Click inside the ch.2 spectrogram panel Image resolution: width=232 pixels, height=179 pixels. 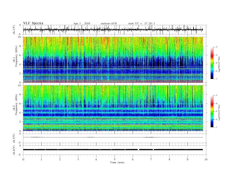[x=113, y=108]
